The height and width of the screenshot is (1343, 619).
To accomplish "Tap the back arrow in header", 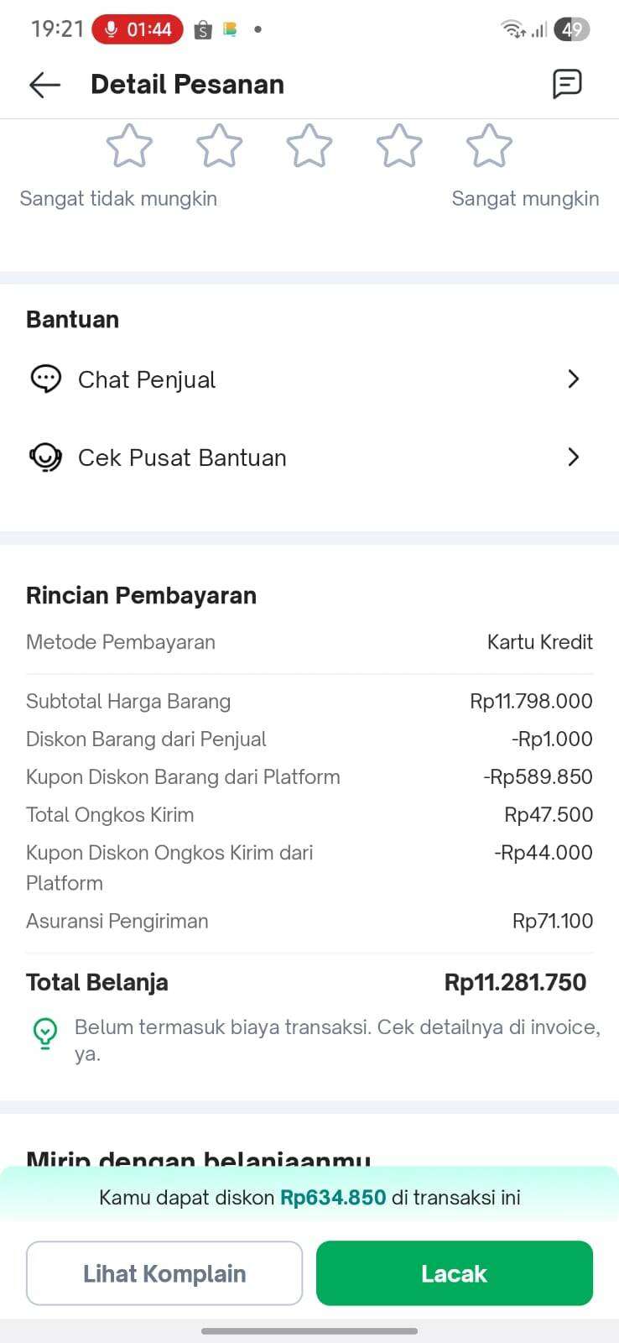I will (x=44, y=85).
